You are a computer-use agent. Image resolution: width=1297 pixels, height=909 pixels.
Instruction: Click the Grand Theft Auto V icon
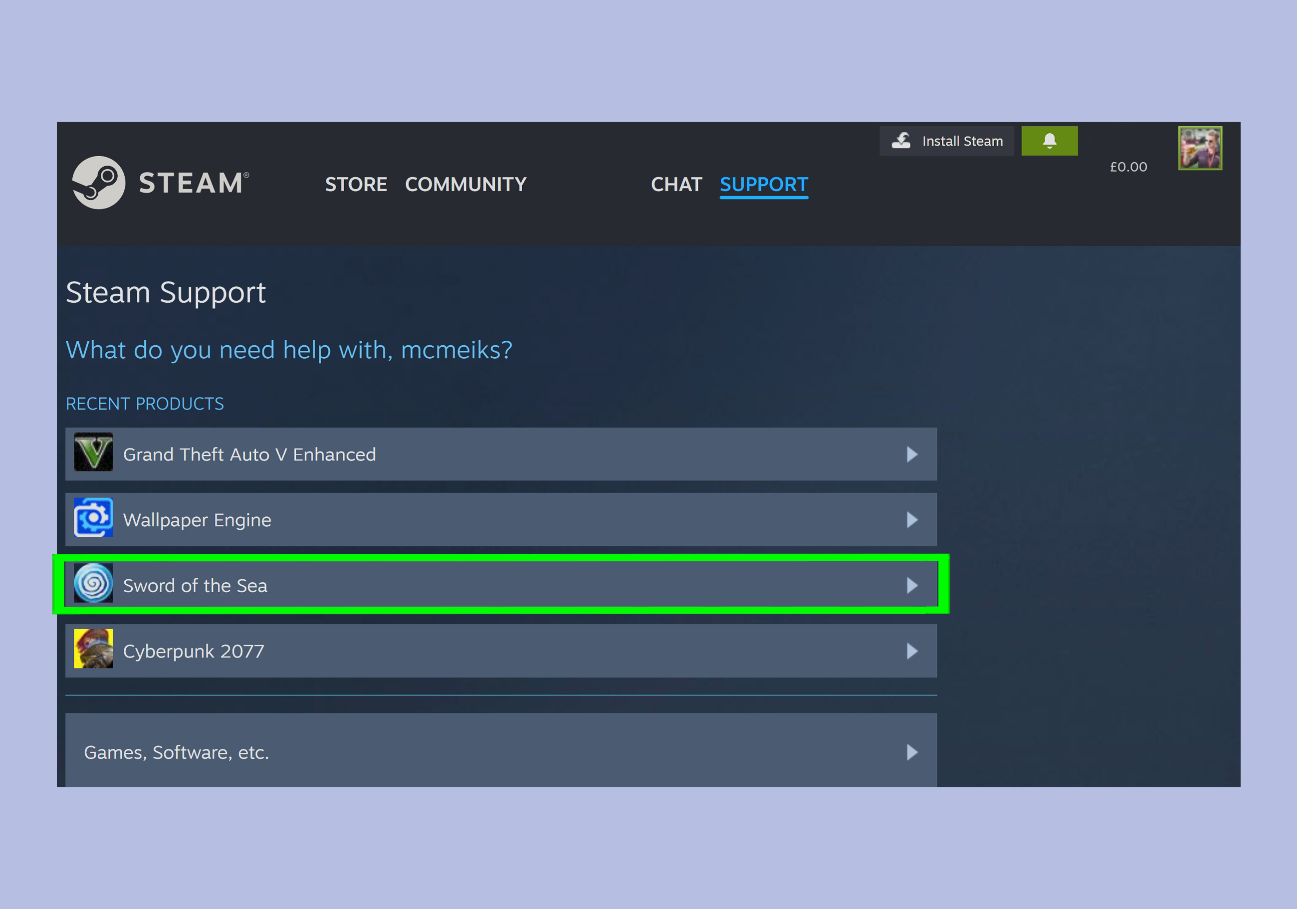(94, 453)
